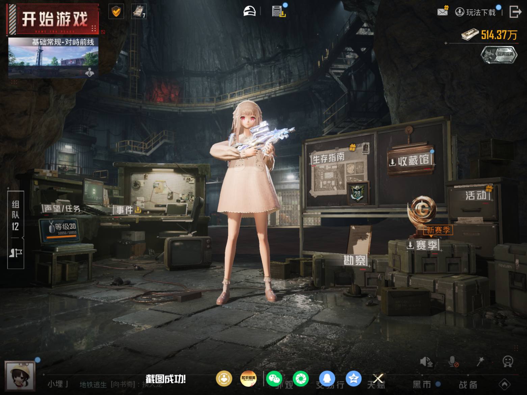Click the team size icon on map thumbnail

(x=90, y=72)
